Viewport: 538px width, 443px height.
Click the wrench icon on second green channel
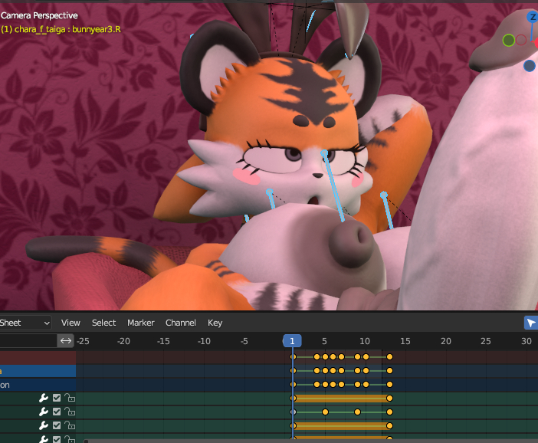pos(44,412)
